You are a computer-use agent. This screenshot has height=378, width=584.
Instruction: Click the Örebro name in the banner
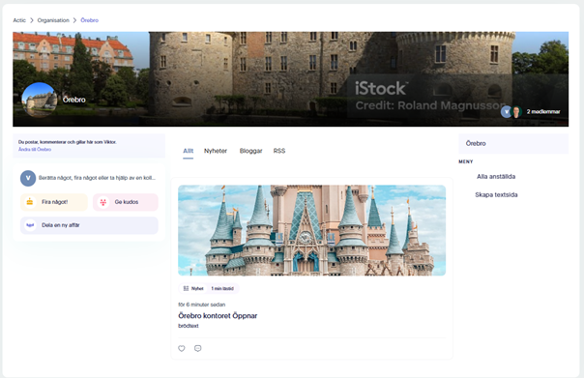click(74, 100)
